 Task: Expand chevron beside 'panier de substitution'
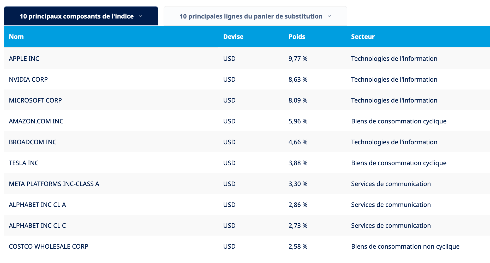point(329,16)
